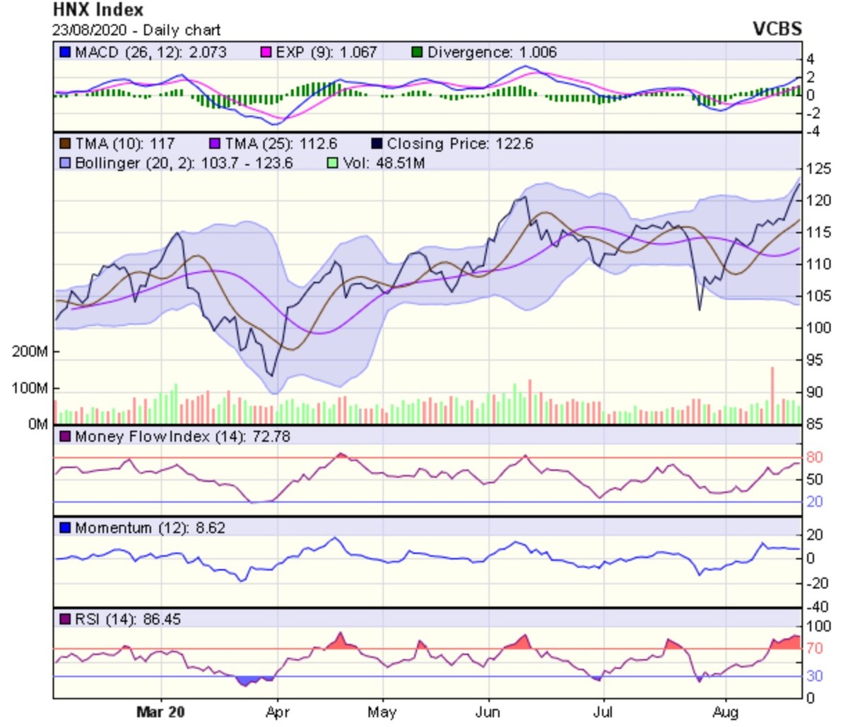Select the brown TMA (10) legend marker
848x727 pixels.
point(66,144)
